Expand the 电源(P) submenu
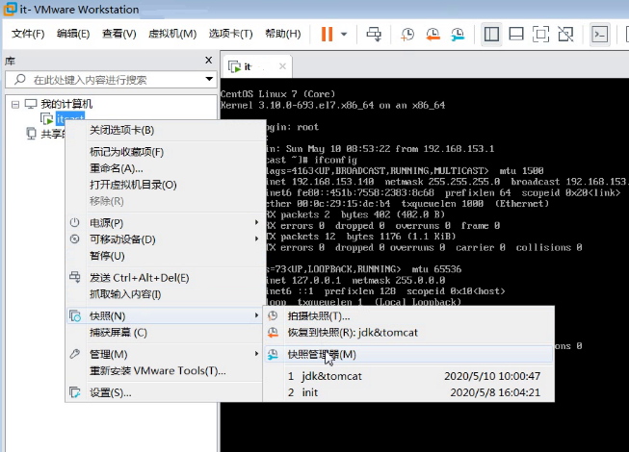The width and height of the screenshot is (629, 452). pos(165,222)
